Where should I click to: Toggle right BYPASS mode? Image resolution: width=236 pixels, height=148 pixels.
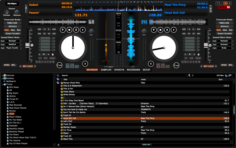[x=224, y=26]
